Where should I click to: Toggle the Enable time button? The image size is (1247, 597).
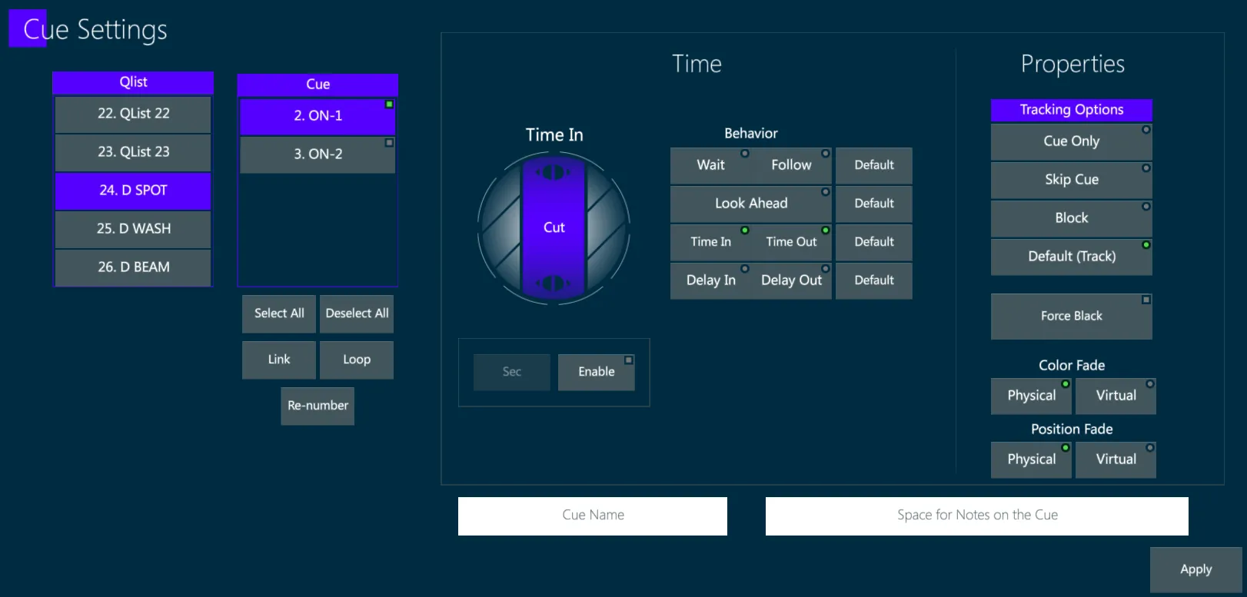(x=596, y=372)
